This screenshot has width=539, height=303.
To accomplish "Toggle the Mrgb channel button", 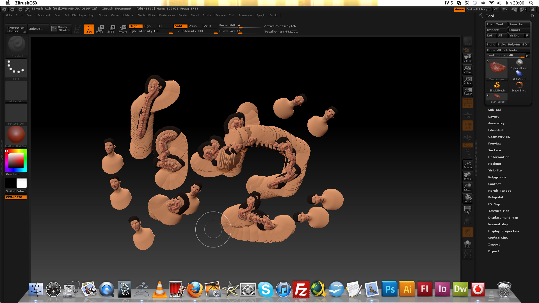I will click(135, 26).
